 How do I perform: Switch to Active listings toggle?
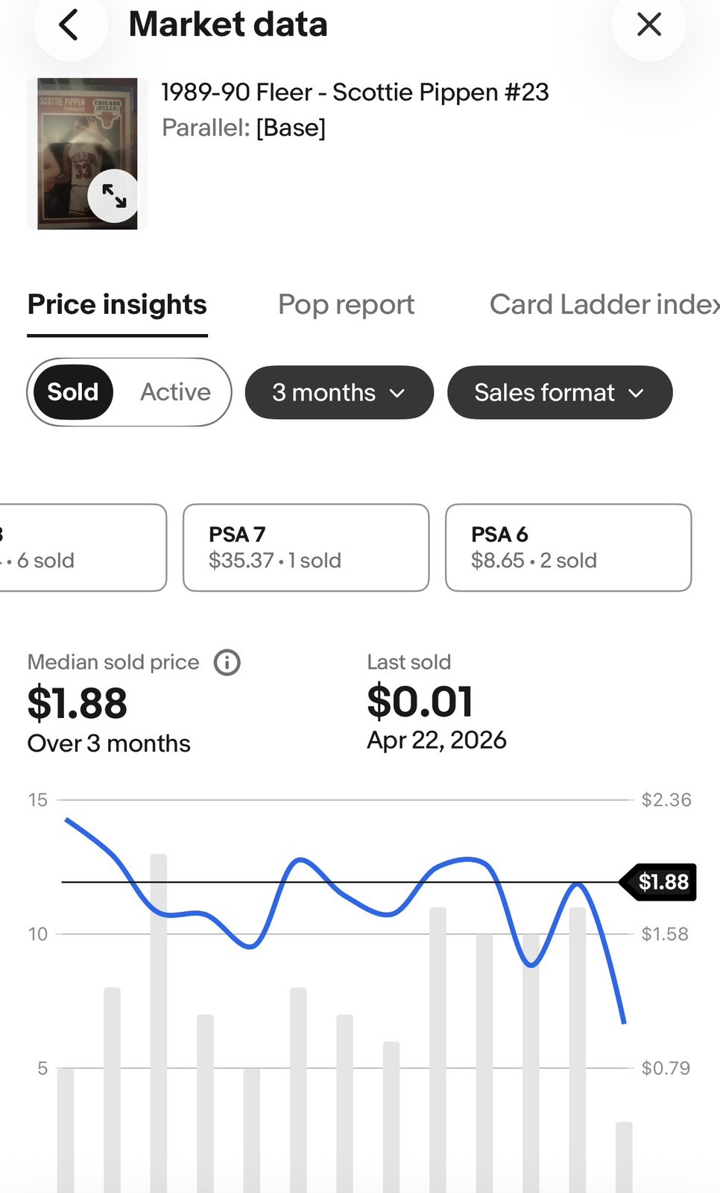(x=176, y=392)
